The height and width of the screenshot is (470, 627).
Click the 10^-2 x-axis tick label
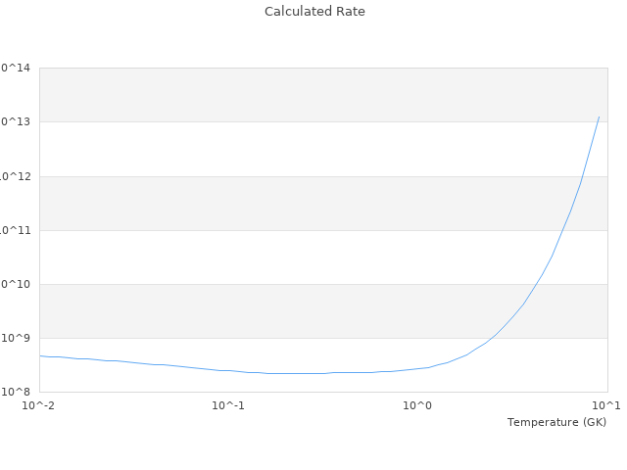tap(39, 405)
